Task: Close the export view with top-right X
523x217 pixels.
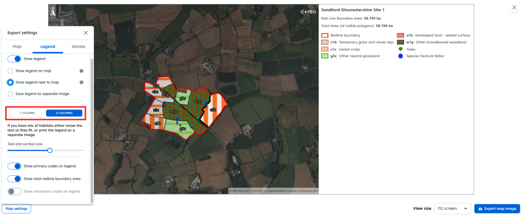Action: pos(514,8)
